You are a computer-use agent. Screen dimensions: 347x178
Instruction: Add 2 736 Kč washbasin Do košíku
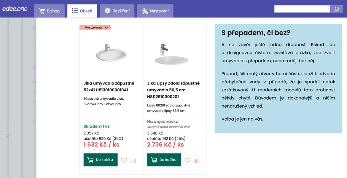[164, 160]
